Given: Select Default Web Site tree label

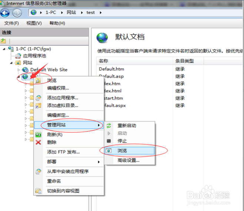Looking at the screenshot, I should tap(49, 70).
